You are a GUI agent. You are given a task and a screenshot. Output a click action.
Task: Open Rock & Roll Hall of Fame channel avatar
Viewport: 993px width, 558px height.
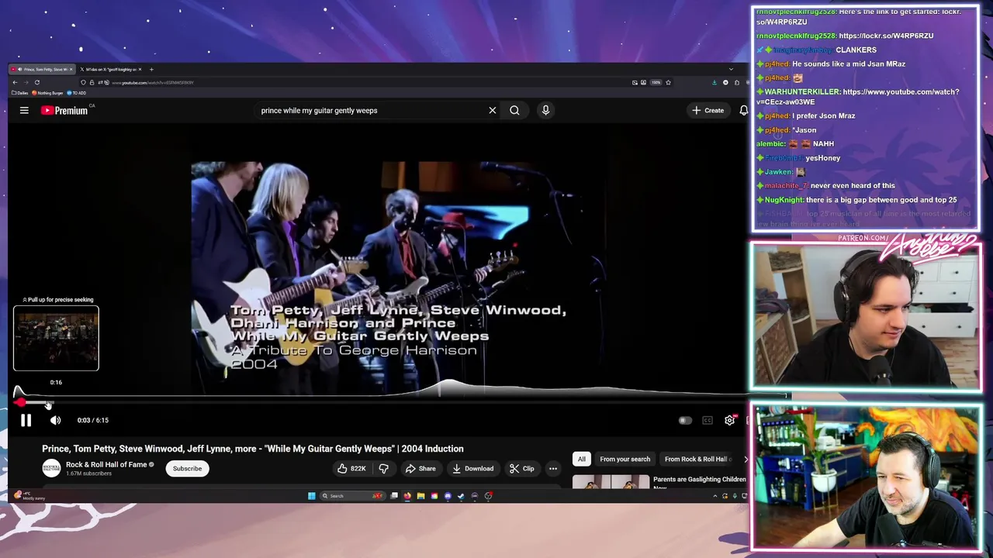[x=51, y=468]
